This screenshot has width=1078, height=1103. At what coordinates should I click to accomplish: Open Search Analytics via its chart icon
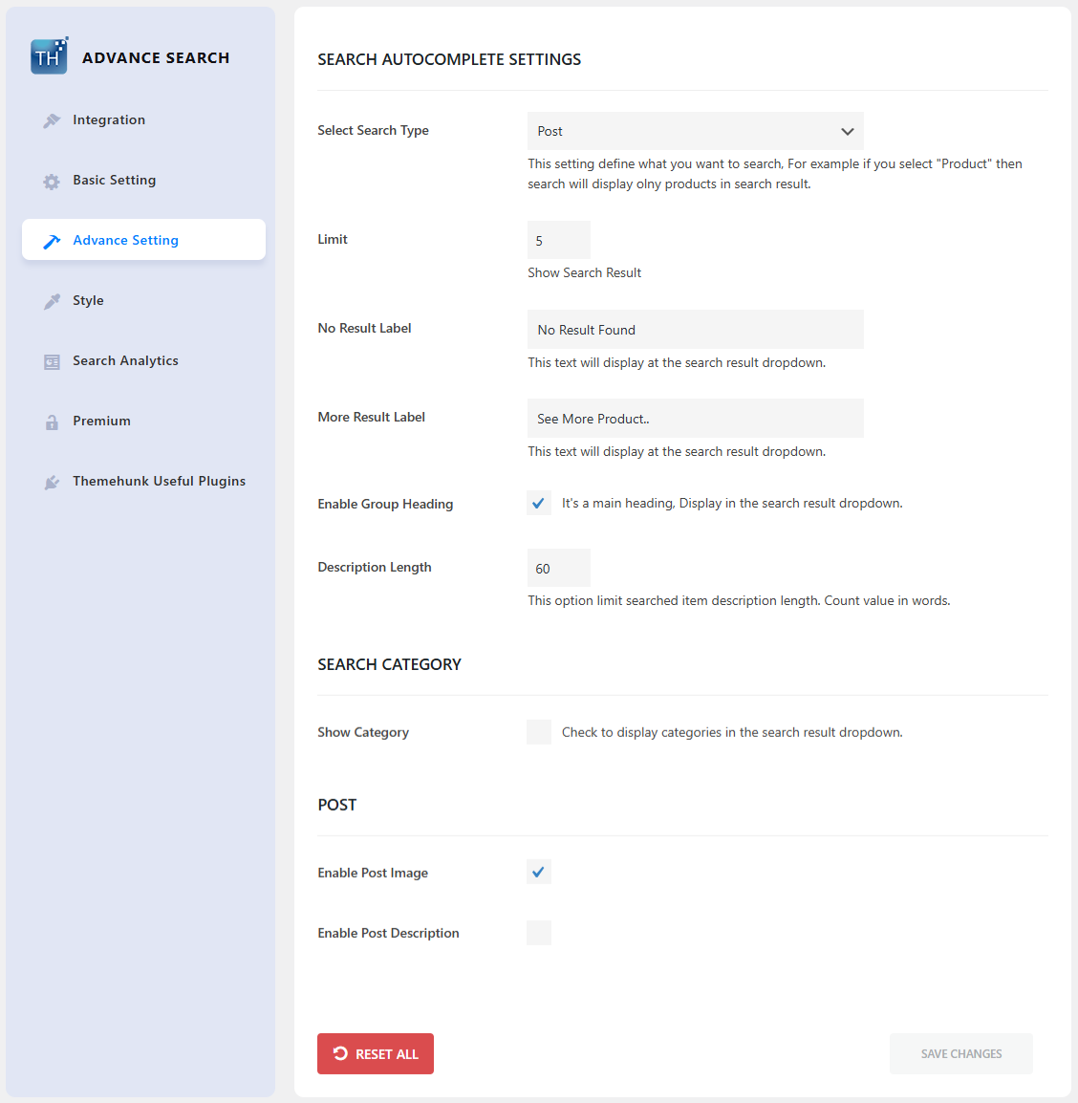click(x=52, y=361)
